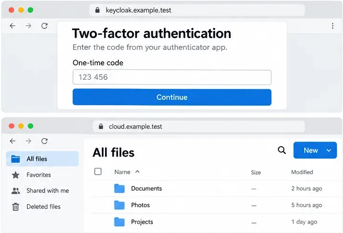Open the Documents folder
The height and width of the screenshot is (233, 343).
146,189
